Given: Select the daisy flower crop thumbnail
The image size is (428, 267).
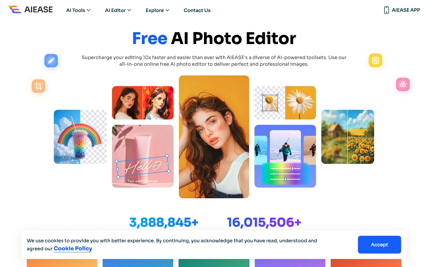Looking at the screenshot, I should 285,103.
